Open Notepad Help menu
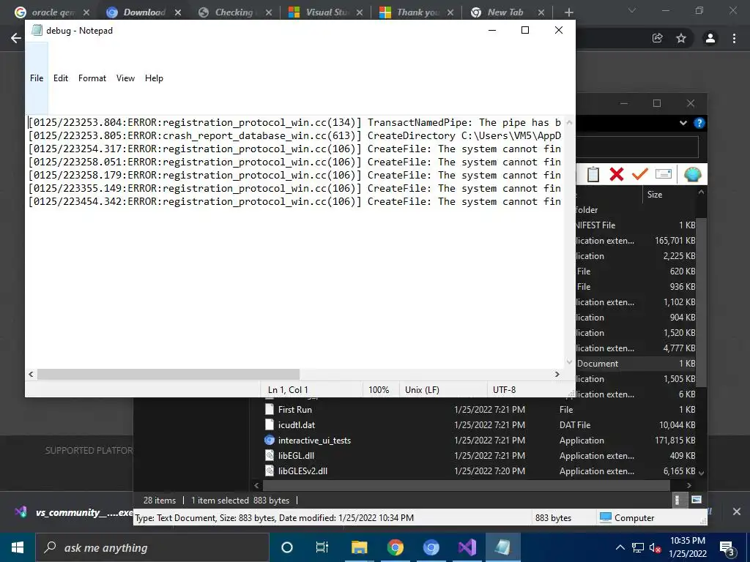This screenshot has width=750, height=562. [154, 78]
